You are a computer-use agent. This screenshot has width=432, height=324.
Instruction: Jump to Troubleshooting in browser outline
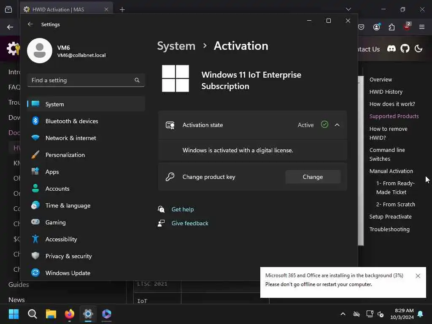coord(389,229)
